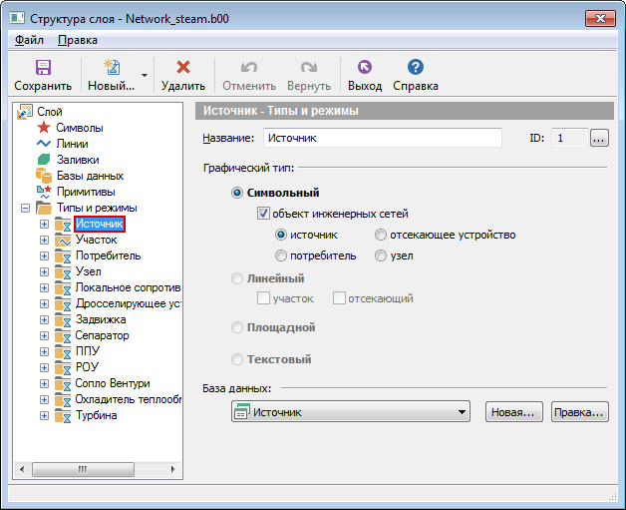626x510 pixels.
Task: Click the Новая... button
Action: pos(513,412)
